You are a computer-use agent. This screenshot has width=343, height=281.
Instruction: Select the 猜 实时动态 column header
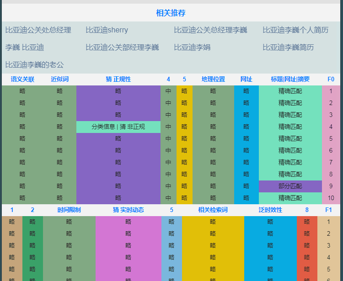[129, 210]
